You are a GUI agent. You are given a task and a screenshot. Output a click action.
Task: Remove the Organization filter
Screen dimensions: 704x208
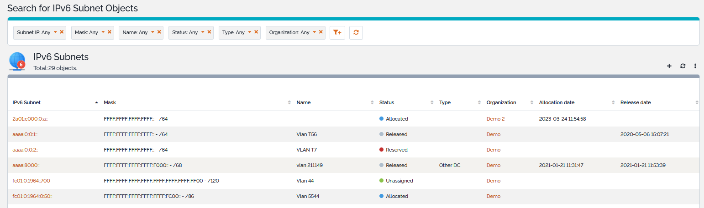320,32
